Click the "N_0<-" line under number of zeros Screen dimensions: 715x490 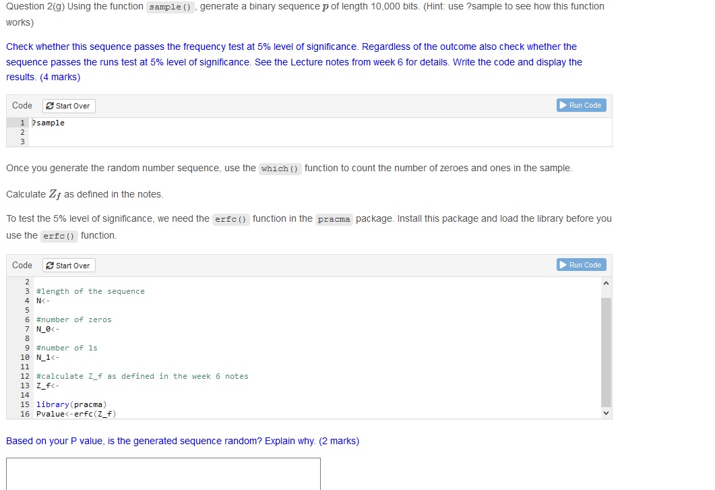[46, 328]
